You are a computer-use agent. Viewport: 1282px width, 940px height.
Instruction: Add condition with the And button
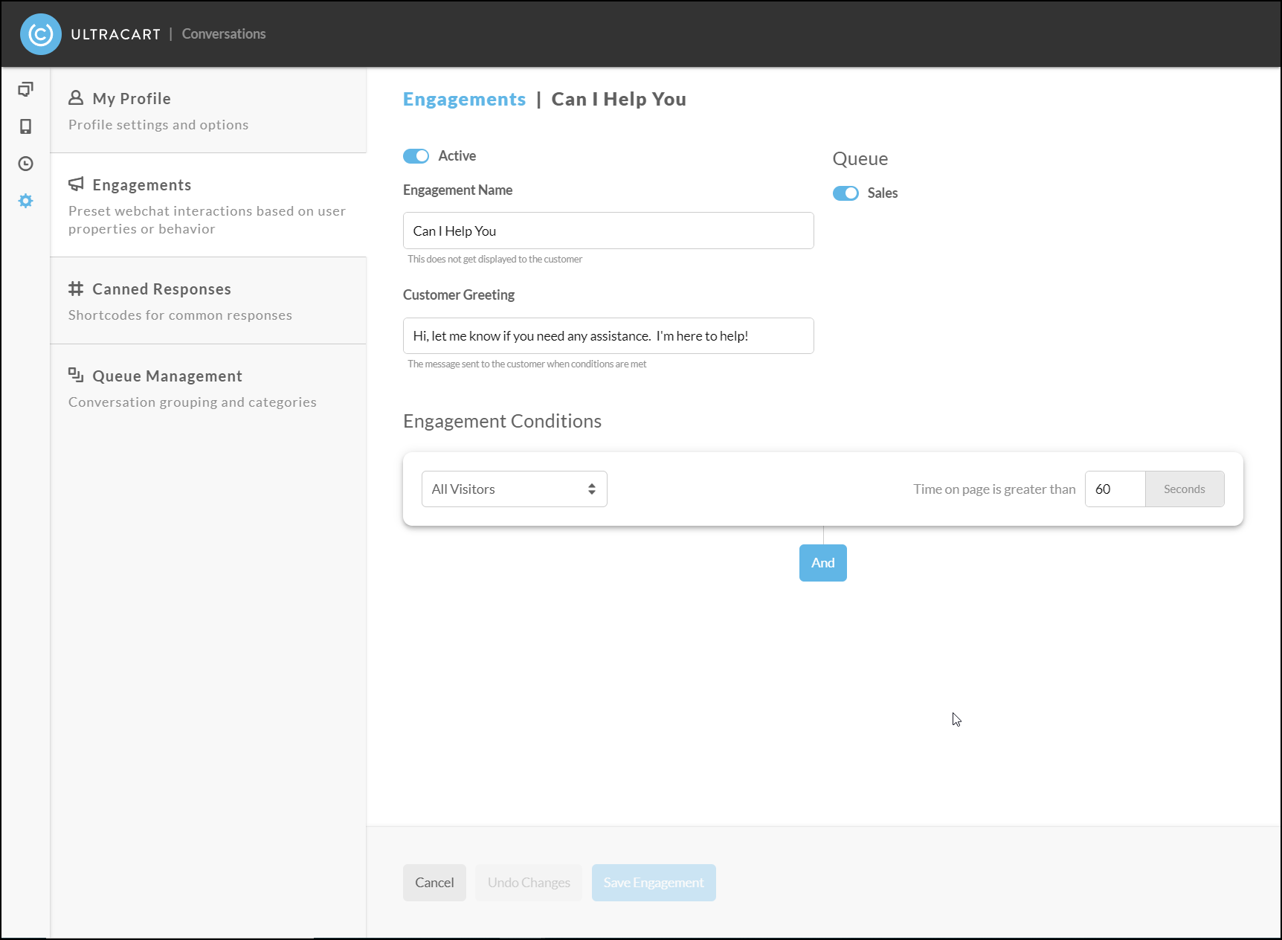pos(823,563)
